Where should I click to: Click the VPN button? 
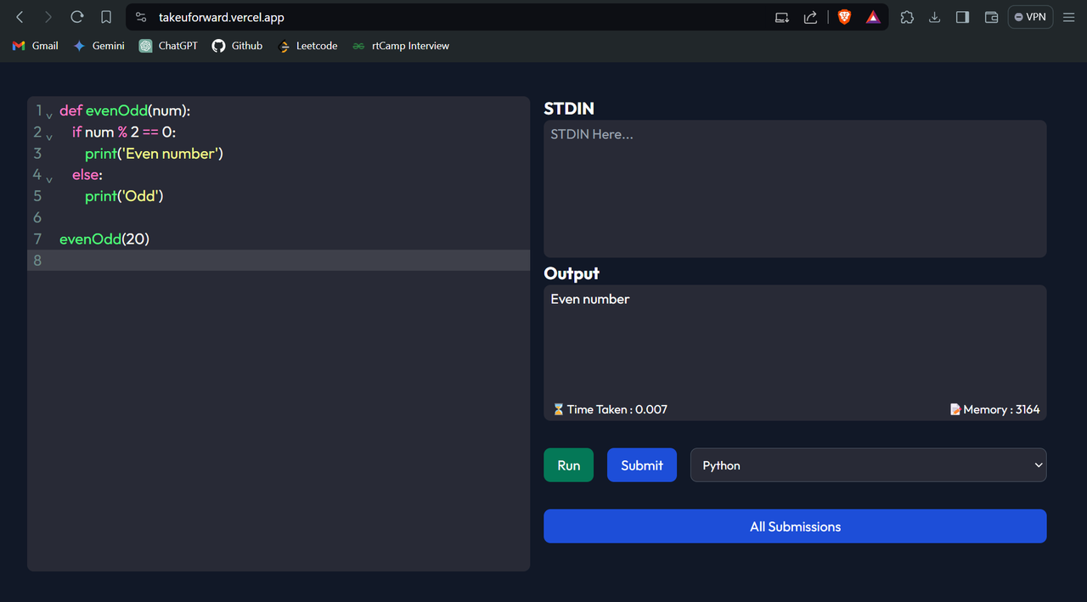(1030, 17)
